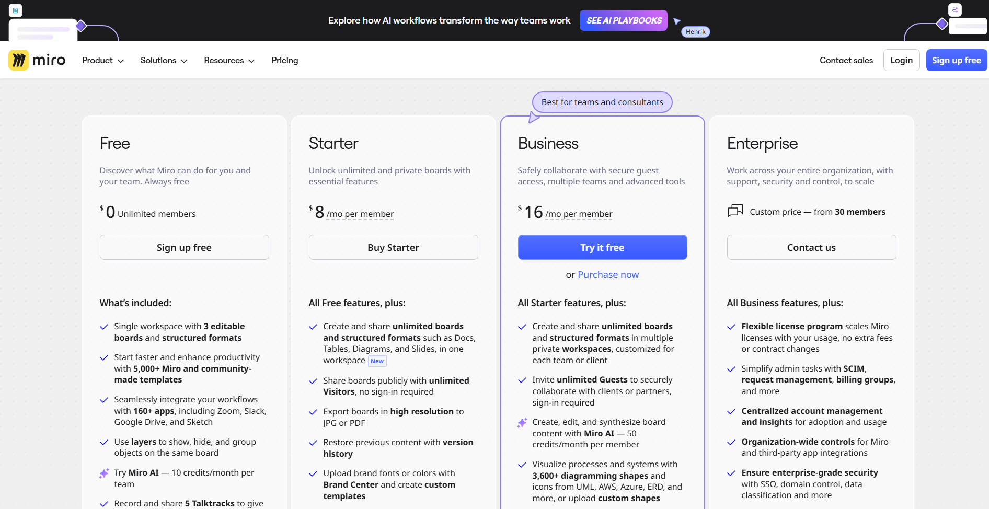Select the Pricing menu item
The height and width of the screenshot is (509, 989).
tap(284, 60)
